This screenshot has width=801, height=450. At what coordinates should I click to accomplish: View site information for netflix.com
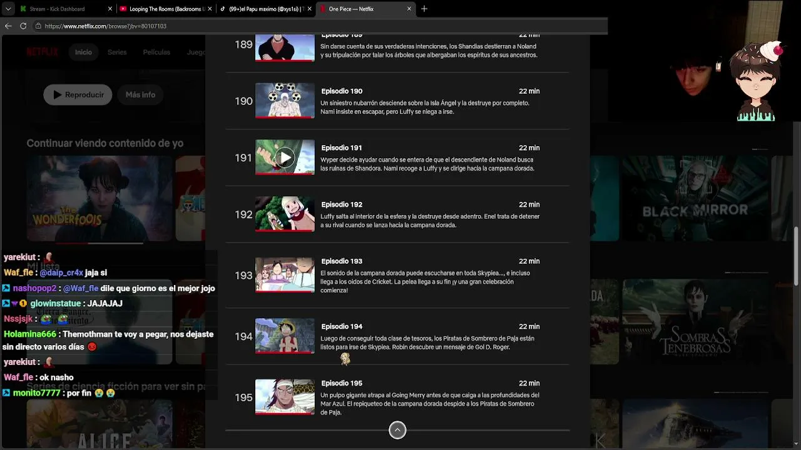(38, 26)
